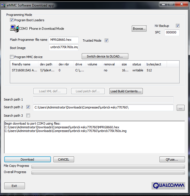Enable Program MMC device checkbox
Image resolution: width=190 pixels, height=196 pixels.
12,57
